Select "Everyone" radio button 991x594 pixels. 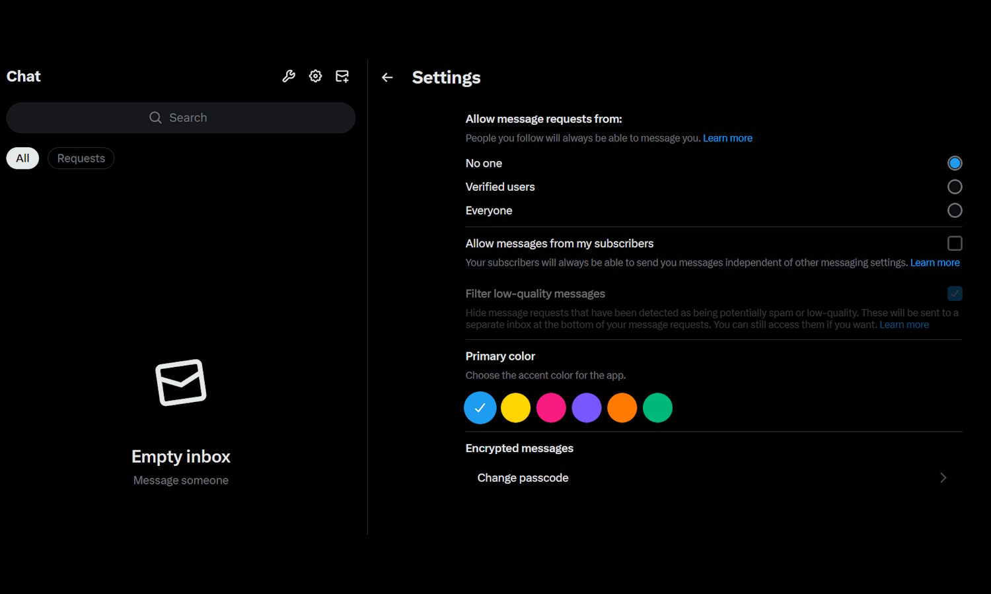click(955, 211)
